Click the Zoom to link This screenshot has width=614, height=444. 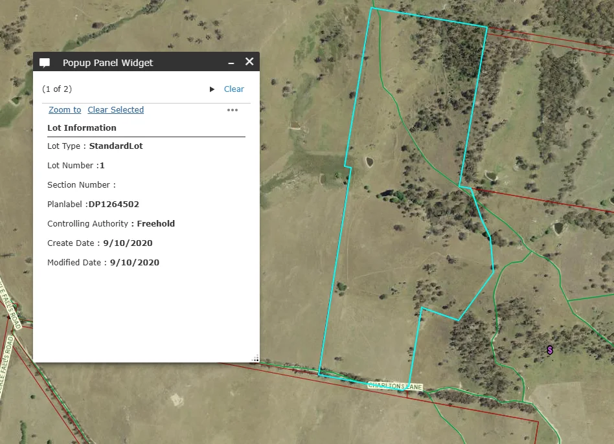[64, 109]
